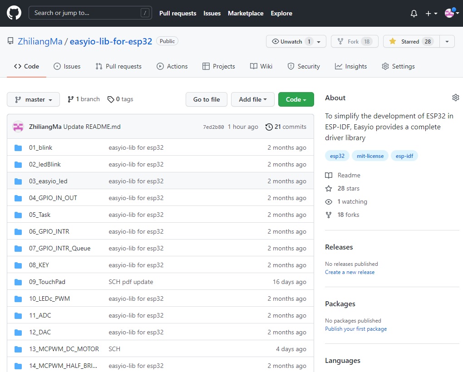
Task: Open the Security tab
Action: 304,66
